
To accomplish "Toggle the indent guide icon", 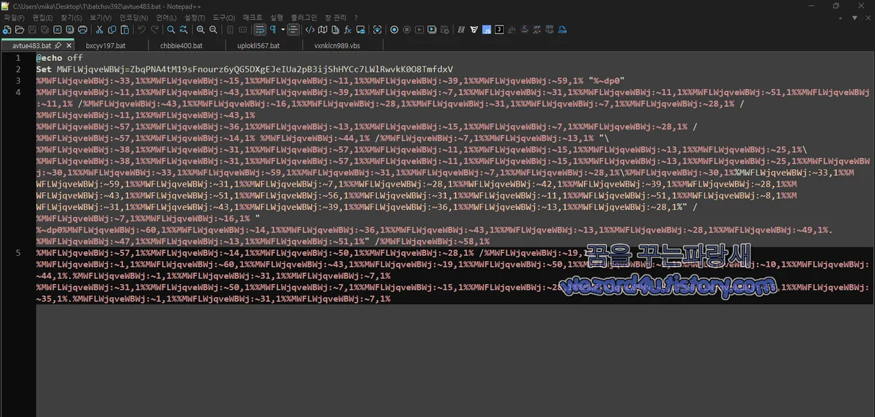I will coord(293,29).
